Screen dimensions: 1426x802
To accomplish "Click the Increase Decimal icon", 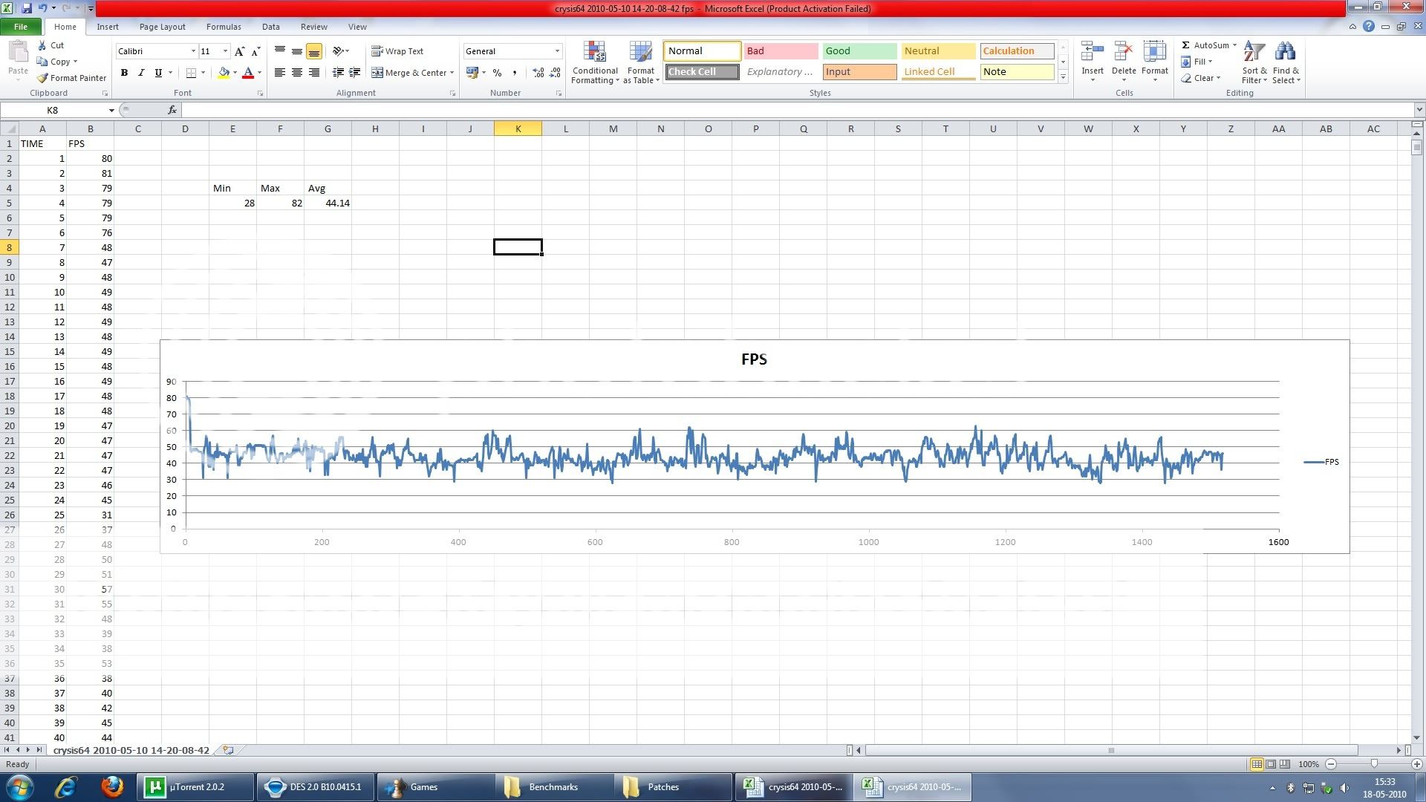I will (x=538, y=73).
